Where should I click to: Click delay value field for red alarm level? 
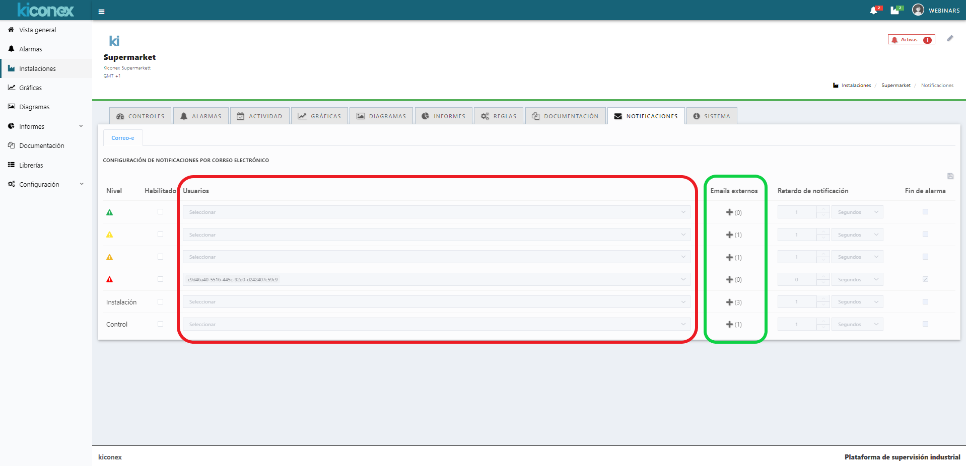click(797, 280)
